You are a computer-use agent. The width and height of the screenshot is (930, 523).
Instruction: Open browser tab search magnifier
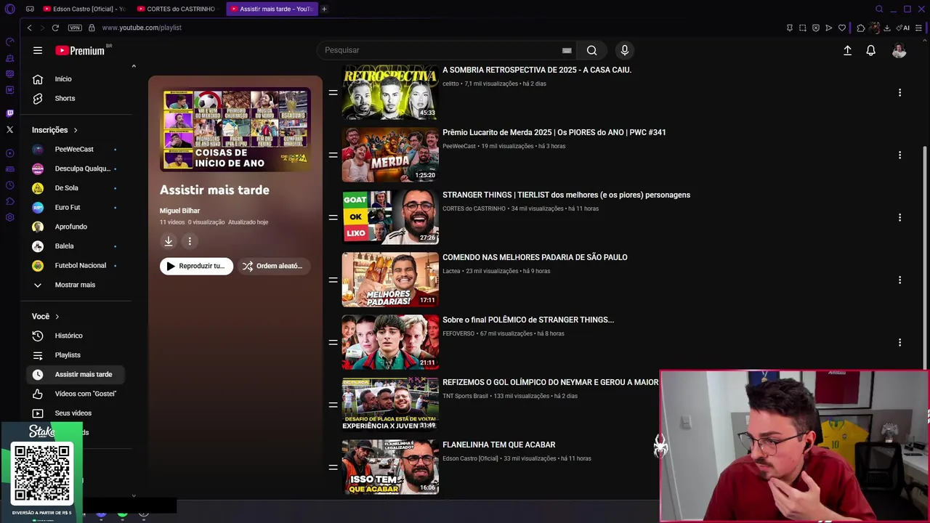point(879,9)
